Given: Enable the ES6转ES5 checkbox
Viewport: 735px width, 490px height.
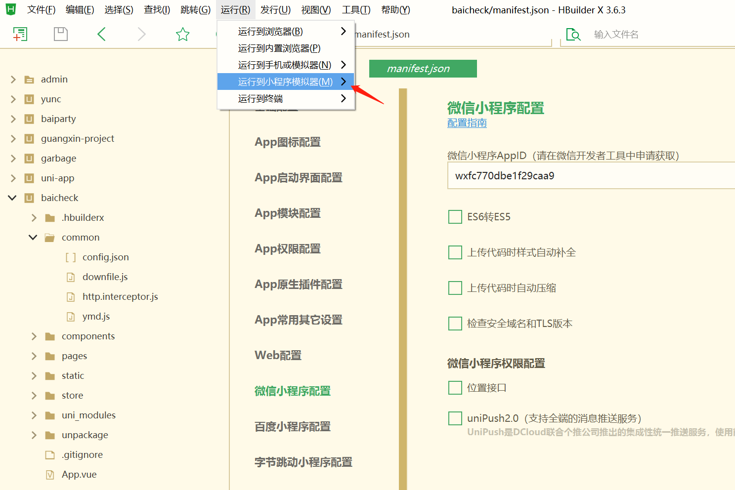Looking at the screenshot, I should (455, 217).
